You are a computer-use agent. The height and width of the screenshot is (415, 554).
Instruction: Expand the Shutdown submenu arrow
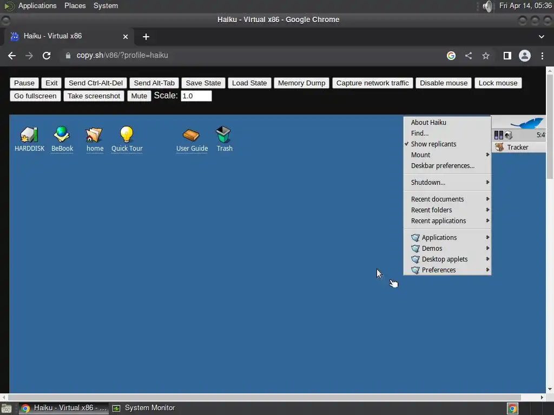coord(487,182)
